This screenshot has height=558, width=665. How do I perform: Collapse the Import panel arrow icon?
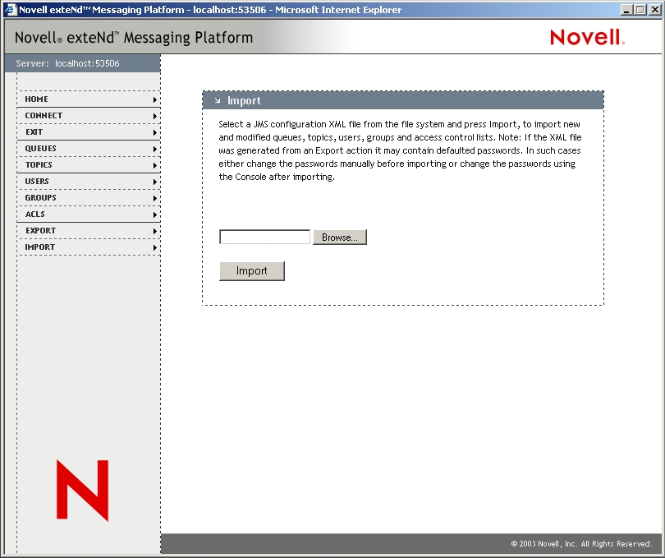(x=218, y=100)
